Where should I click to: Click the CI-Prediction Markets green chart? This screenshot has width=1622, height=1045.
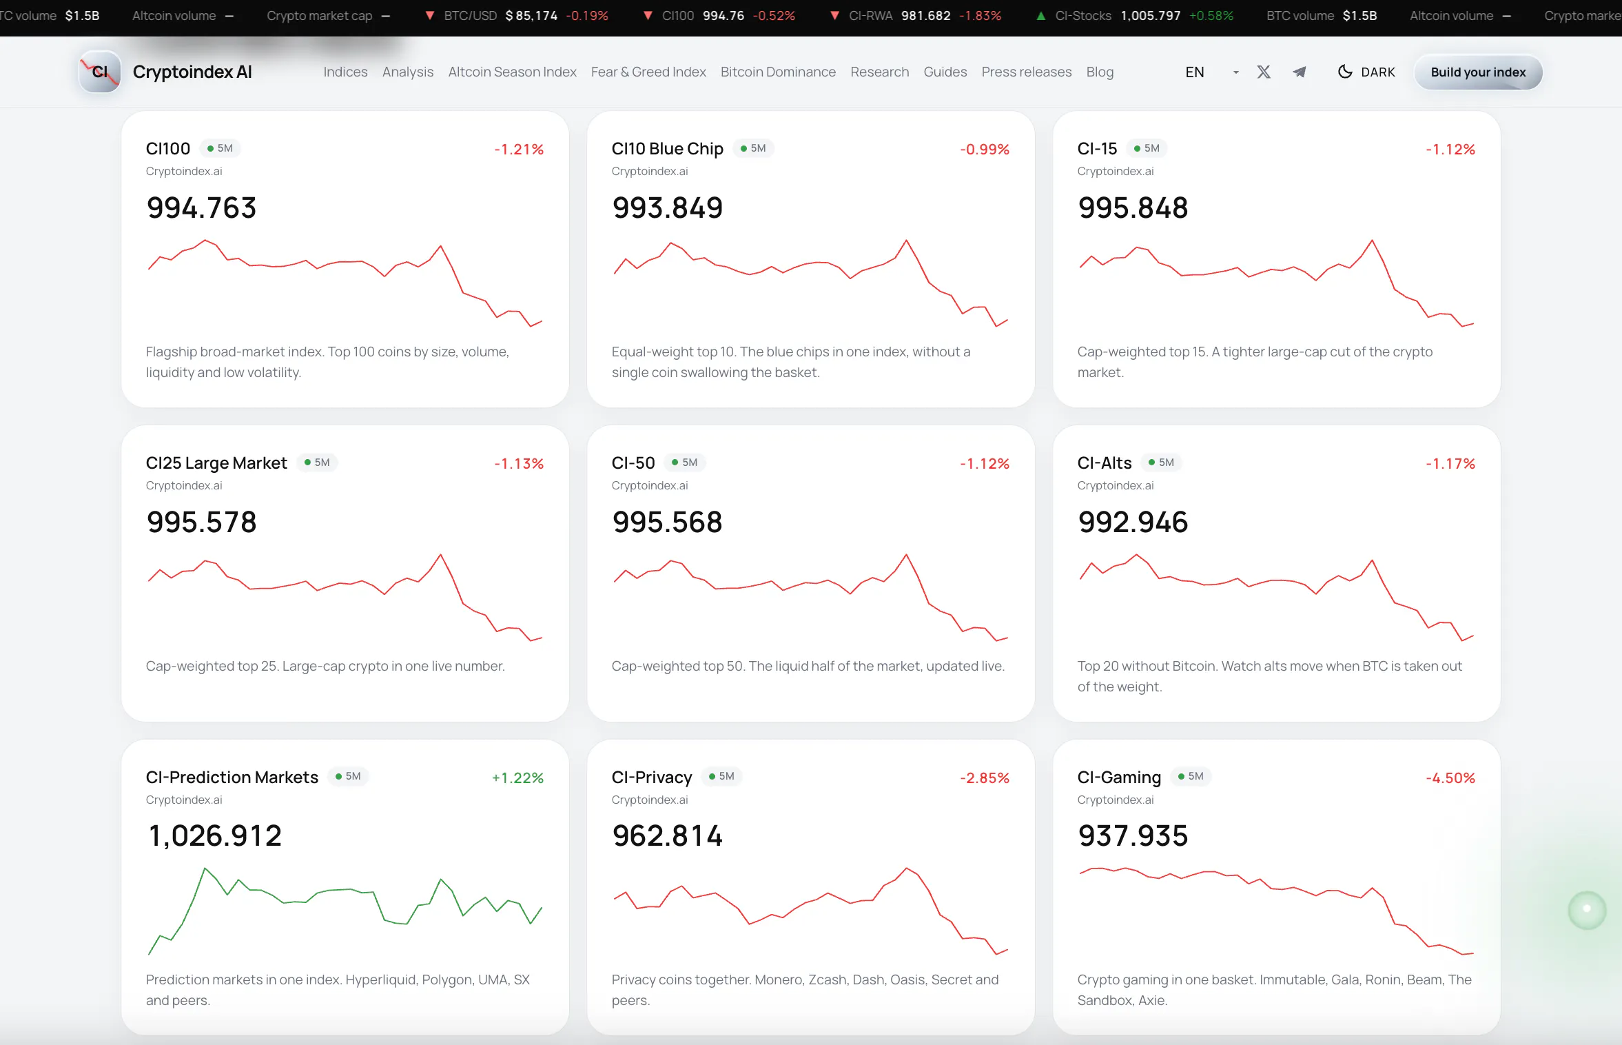[x=345, y=911]
